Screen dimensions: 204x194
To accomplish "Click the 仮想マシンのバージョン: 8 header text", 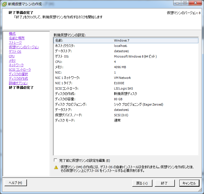I will pos(184,13).
